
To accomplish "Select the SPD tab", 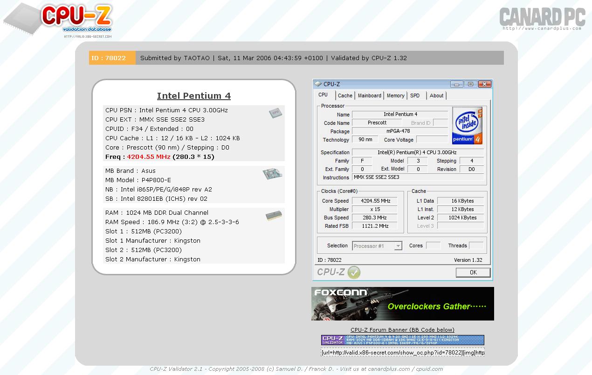I will point(415,95).
